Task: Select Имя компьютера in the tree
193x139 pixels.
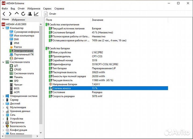Action: [24, 36]
